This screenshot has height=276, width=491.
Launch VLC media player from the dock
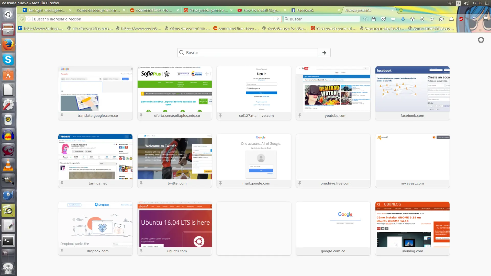pyautogui.click(x=8, y=165)
